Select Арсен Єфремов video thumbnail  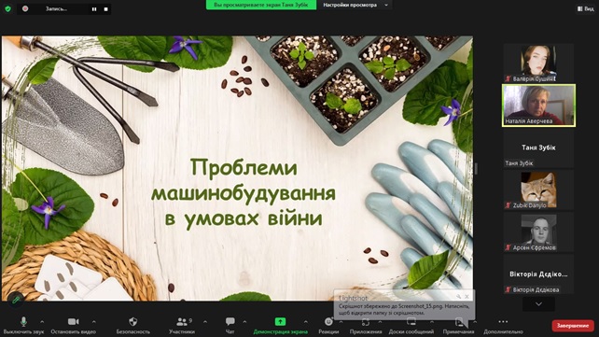(x=538, y=232)
